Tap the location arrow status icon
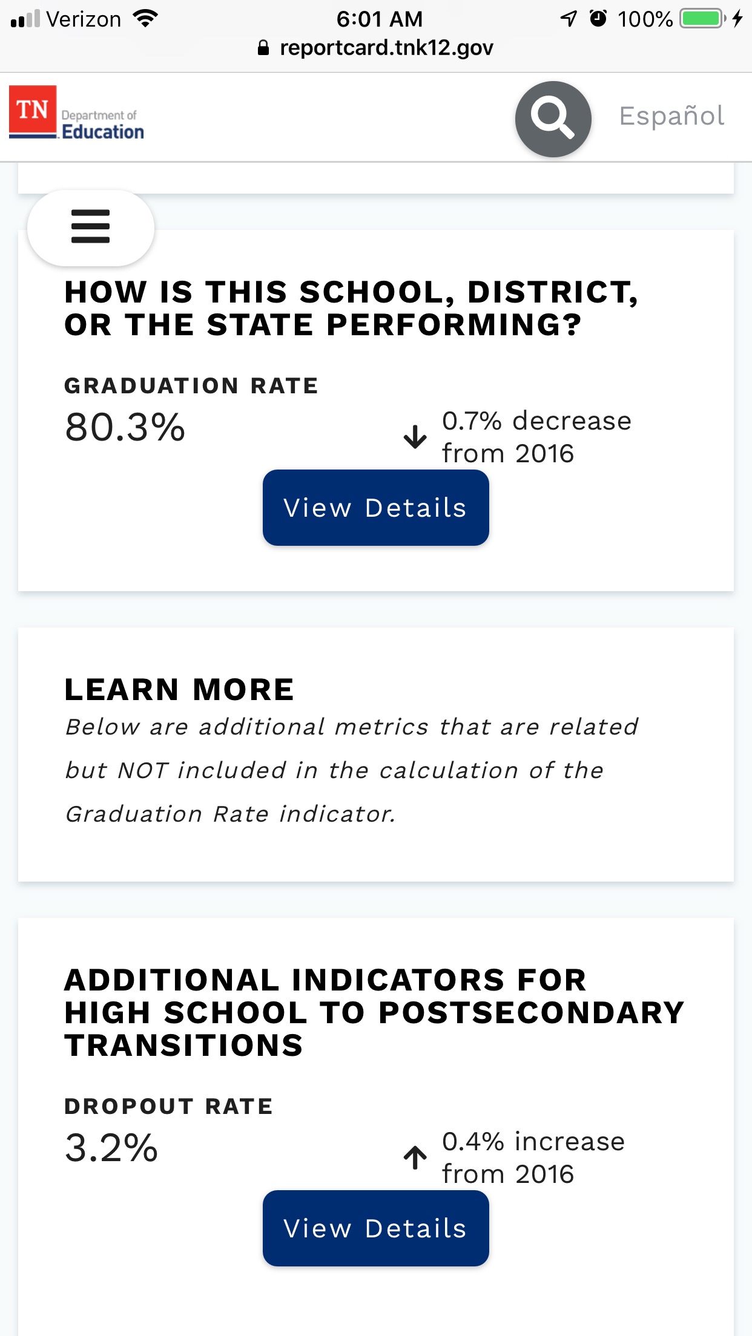 coord(569,19)
